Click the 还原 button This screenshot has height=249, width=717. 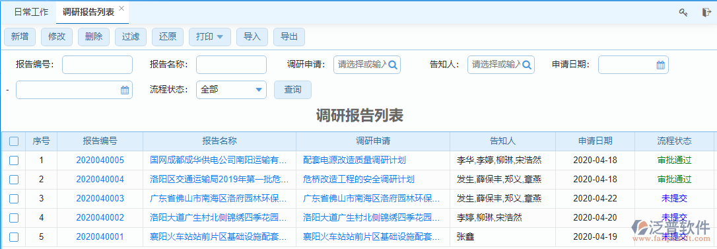pyautogui.click(x=168, y=37)
